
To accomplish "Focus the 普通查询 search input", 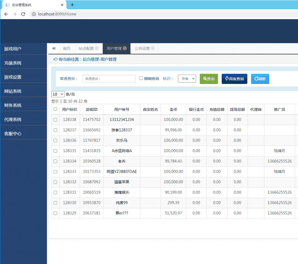I will coord(109,79).
